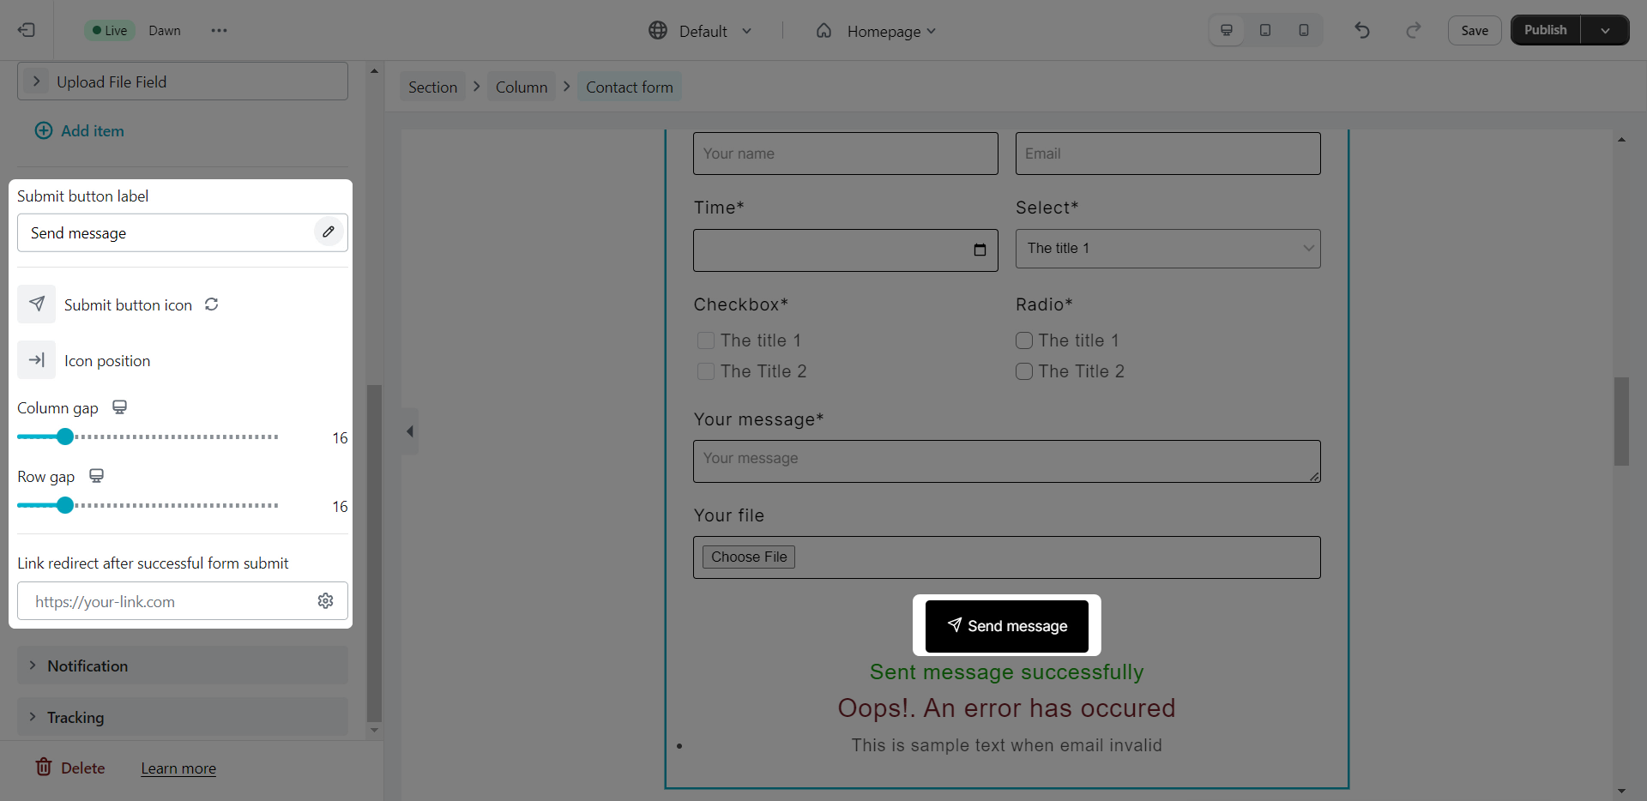Tick checkbox The title 1
This screenshot has width=1647, height=801.
[706, 340]
